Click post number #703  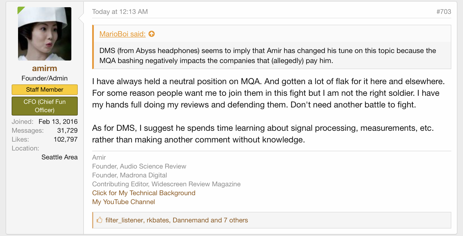(444, 12)
